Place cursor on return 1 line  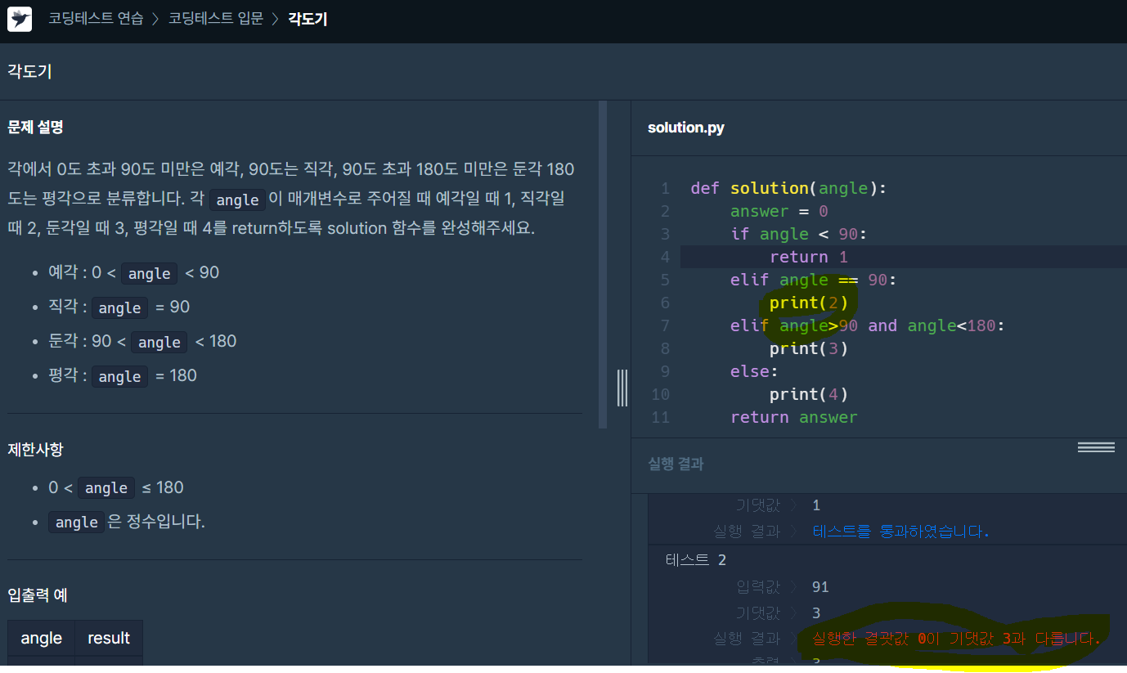(x=809, y=257)
